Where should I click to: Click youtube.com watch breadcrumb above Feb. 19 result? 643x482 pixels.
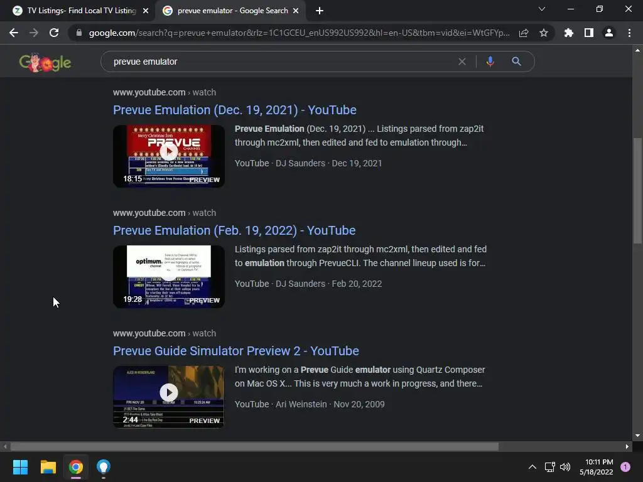tap(164, 213)
